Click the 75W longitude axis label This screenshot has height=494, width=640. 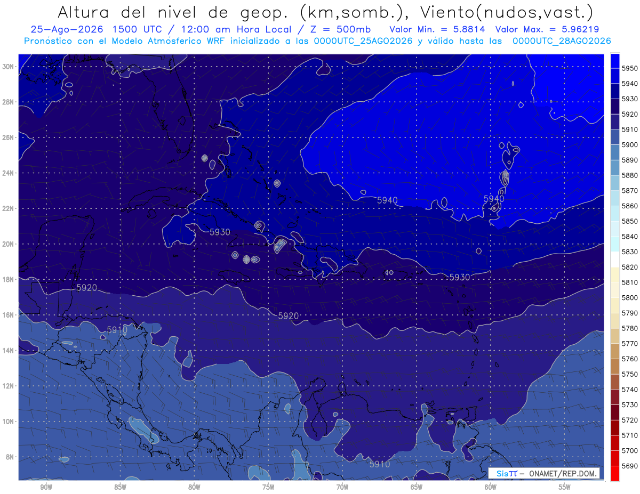click(268, 487)
